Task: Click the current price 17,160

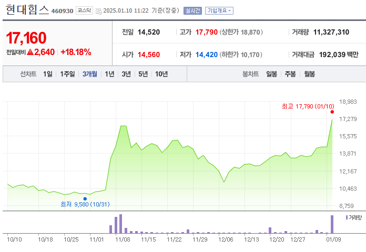Action: (26, 38)
